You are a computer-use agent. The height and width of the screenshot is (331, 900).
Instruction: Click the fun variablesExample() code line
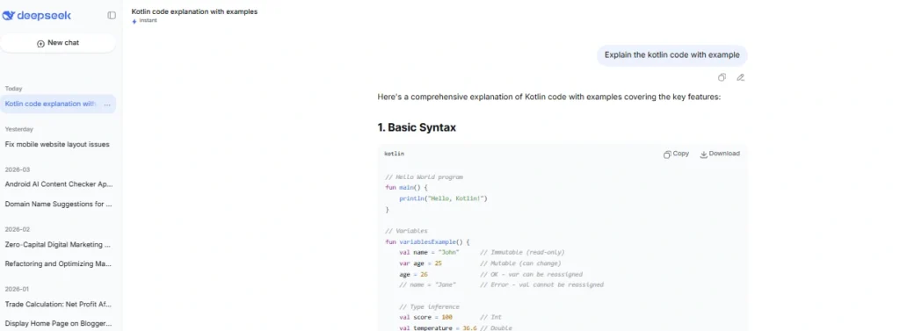point(428,242)
